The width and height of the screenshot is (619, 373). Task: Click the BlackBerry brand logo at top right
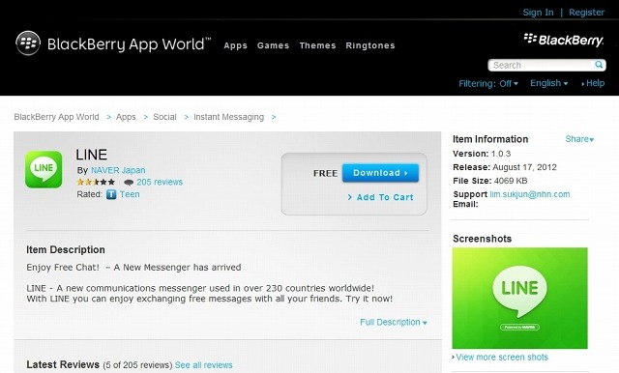click(564, 40)
